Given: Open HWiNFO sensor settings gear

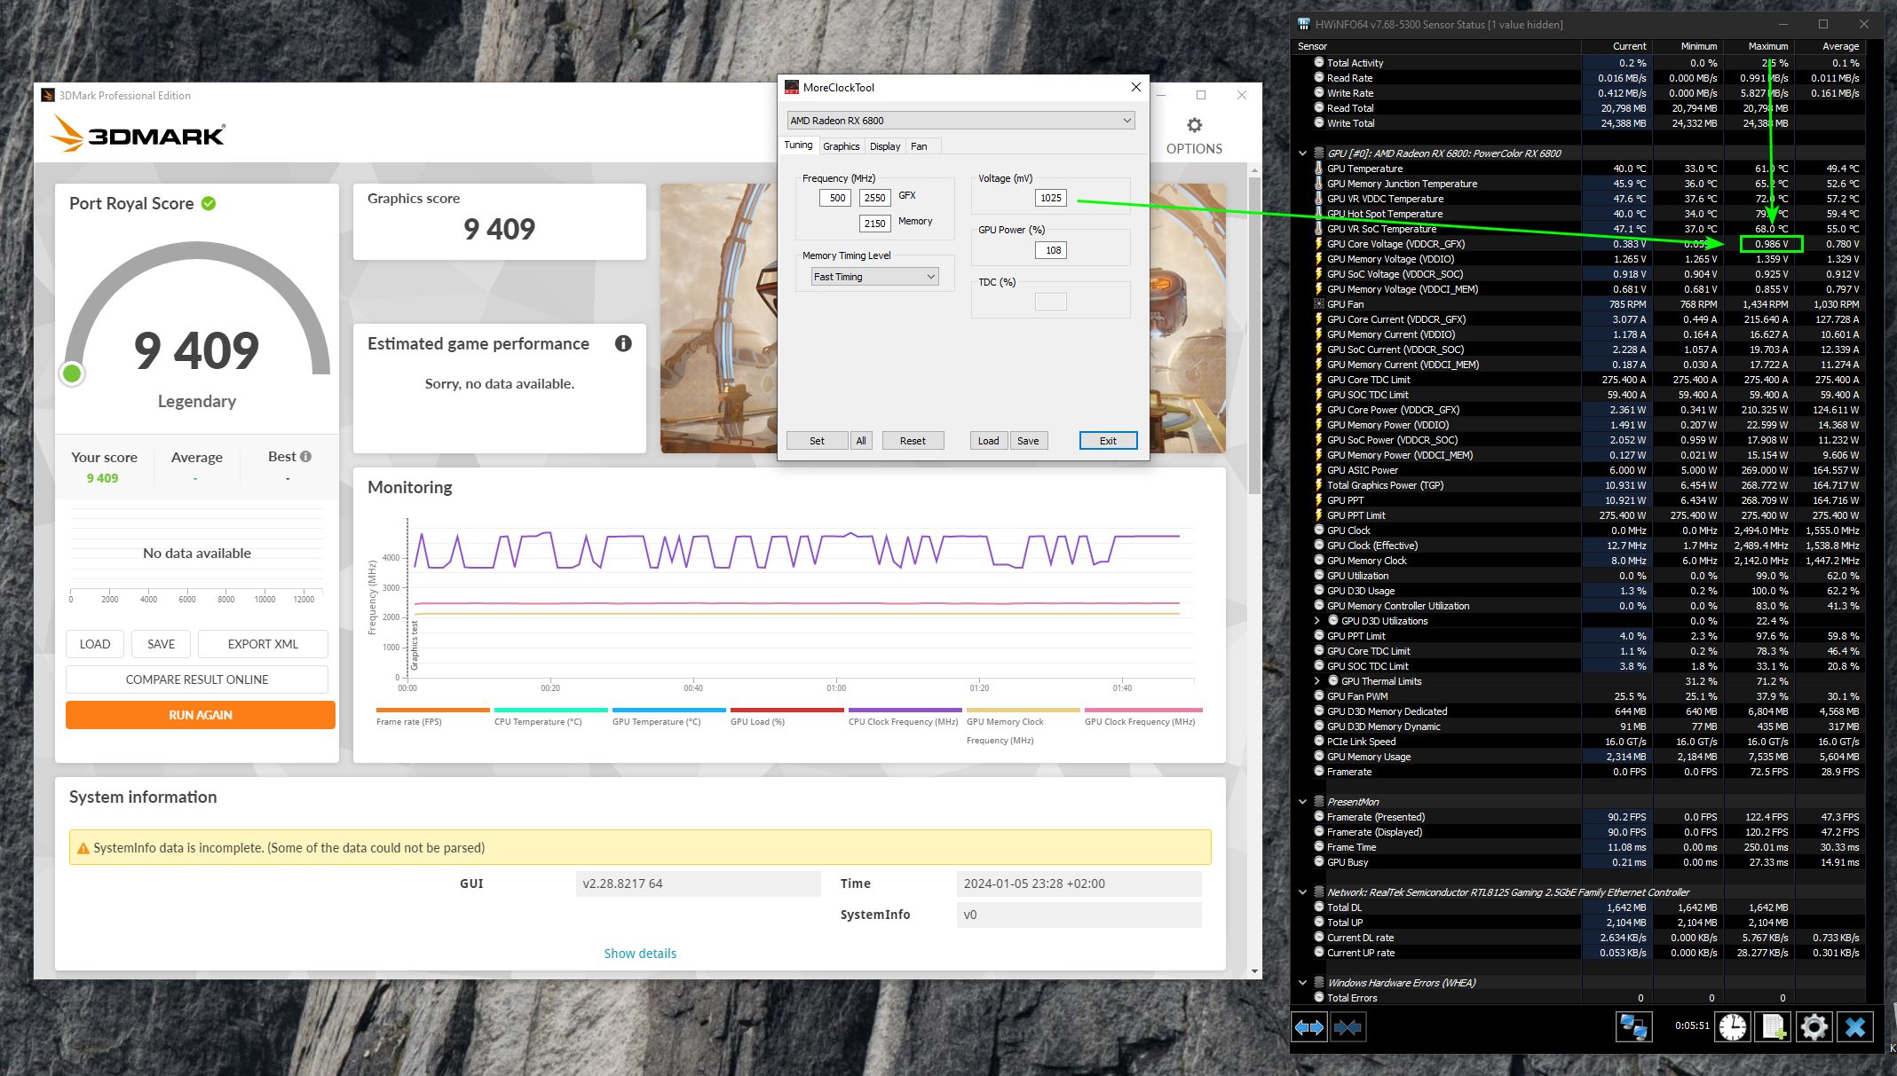Looking at the screenshot, I should 1814,1027.
